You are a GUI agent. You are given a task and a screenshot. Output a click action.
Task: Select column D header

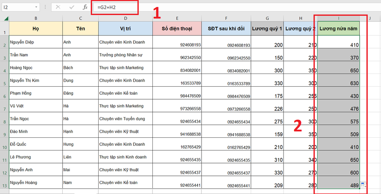pyautogui.click(x=125, y=19)
